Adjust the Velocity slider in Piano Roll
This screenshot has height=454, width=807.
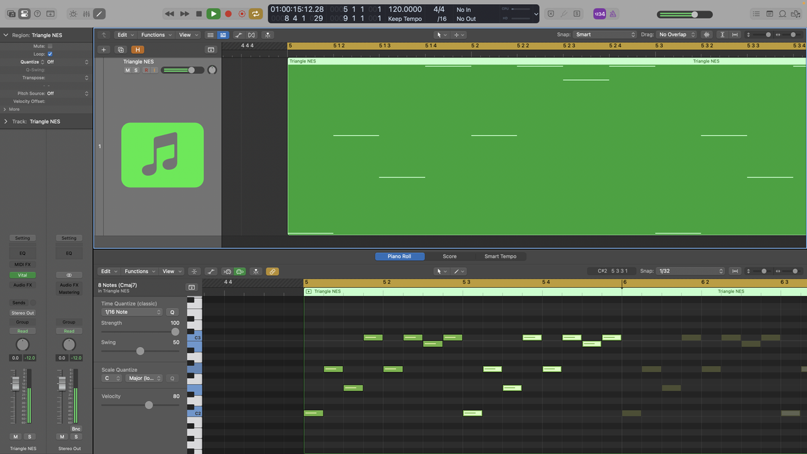(x=140, y=405)
